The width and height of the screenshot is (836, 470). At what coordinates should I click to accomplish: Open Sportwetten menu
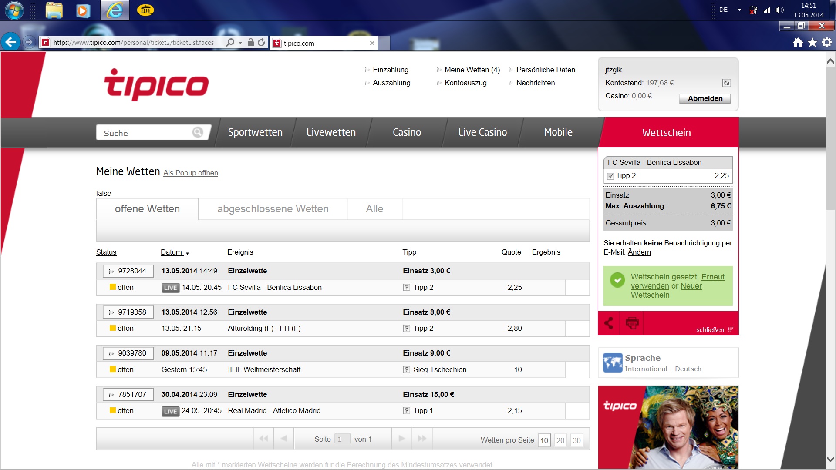point(255,132)
